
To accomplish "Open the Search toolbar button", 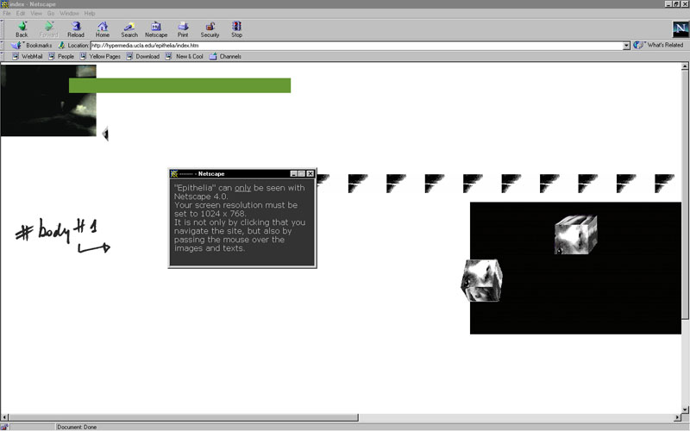I will 129,29.
